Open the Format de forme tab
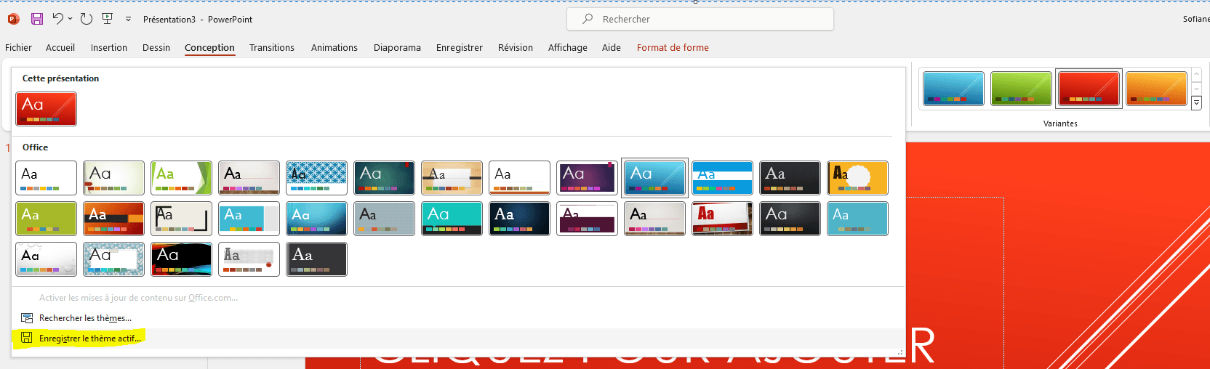 tap(673, 48)
